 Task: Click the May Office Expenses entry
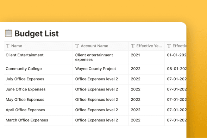click(x=25, y=100)
